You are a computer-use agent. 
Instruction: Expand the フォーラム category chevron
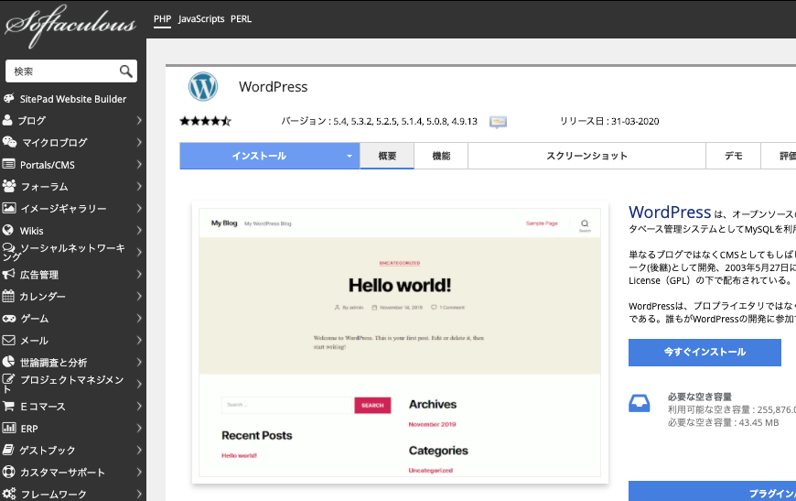pos(138,186)
